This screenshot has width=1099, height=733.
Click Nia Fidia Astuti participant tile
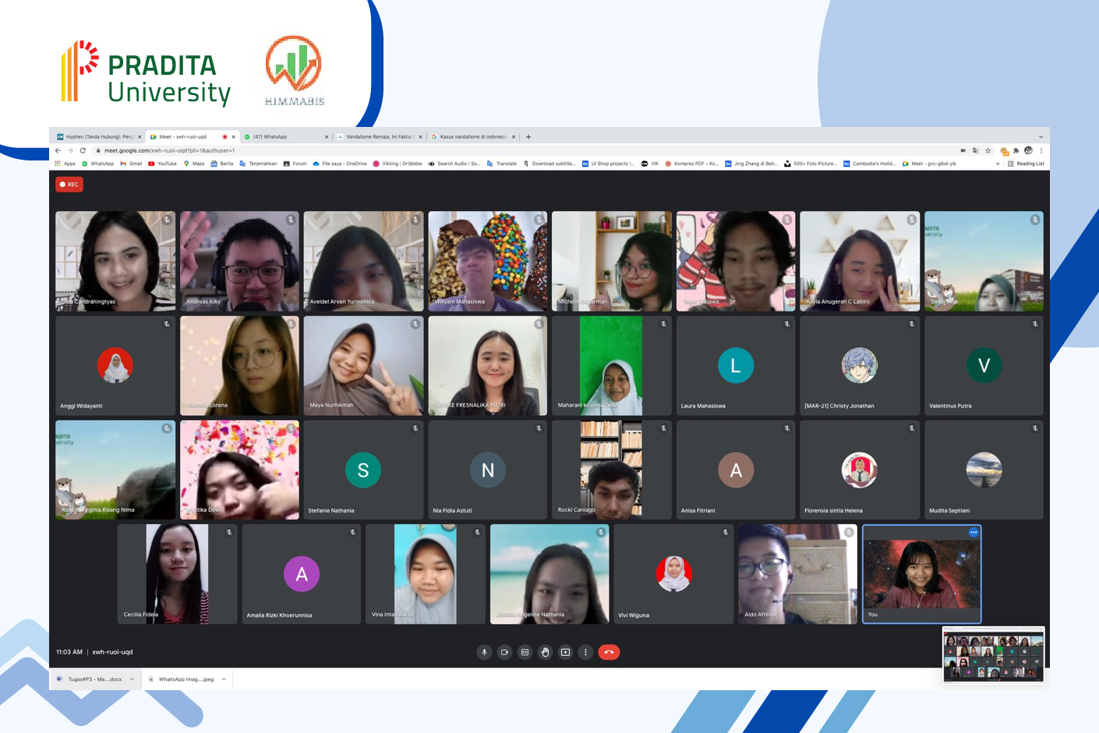tap(488, 470)
